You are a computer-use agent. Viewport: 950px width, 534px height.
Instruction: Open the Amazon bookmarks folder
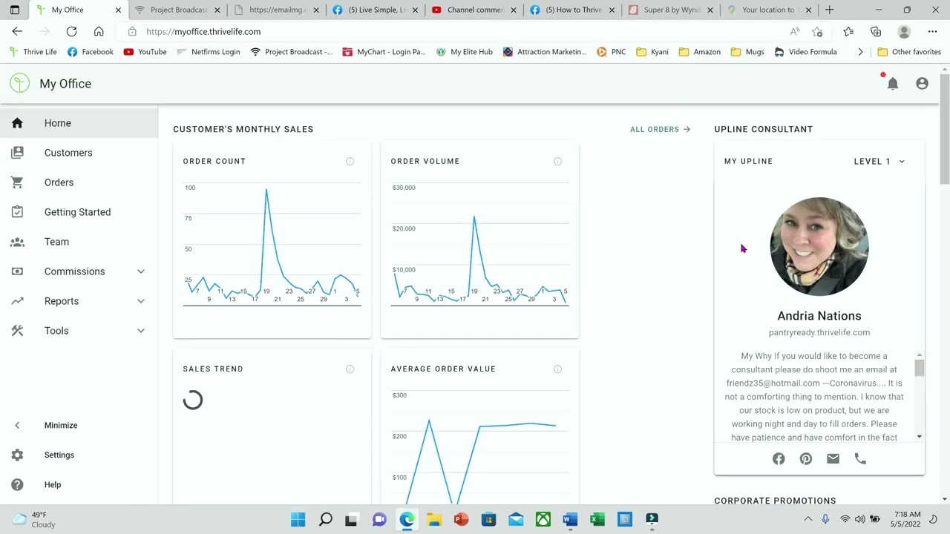pyautogui.click(x=700, y=52)
